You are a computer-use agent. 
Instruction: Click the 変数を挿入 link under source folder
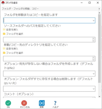[x=12, y=30]
